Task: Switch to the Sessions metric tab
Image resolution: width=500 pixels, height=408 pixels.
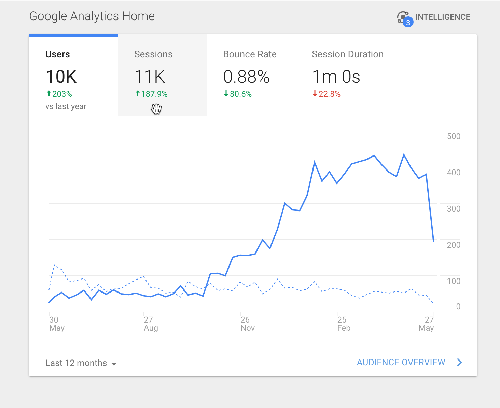Action: pos(162,75)
